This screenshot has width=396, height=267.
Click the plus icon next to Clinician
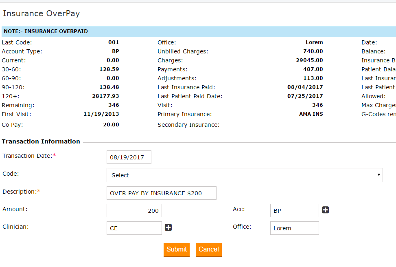168,227
